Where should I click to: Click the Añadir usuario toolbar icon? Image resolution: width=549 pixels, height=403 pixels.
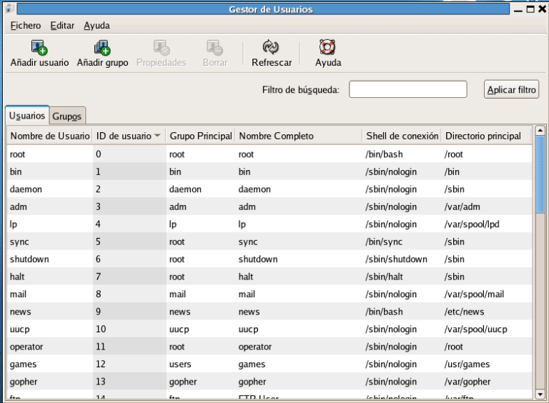(39, 48)
